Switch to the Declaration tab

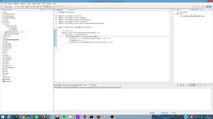coord(75,85)
